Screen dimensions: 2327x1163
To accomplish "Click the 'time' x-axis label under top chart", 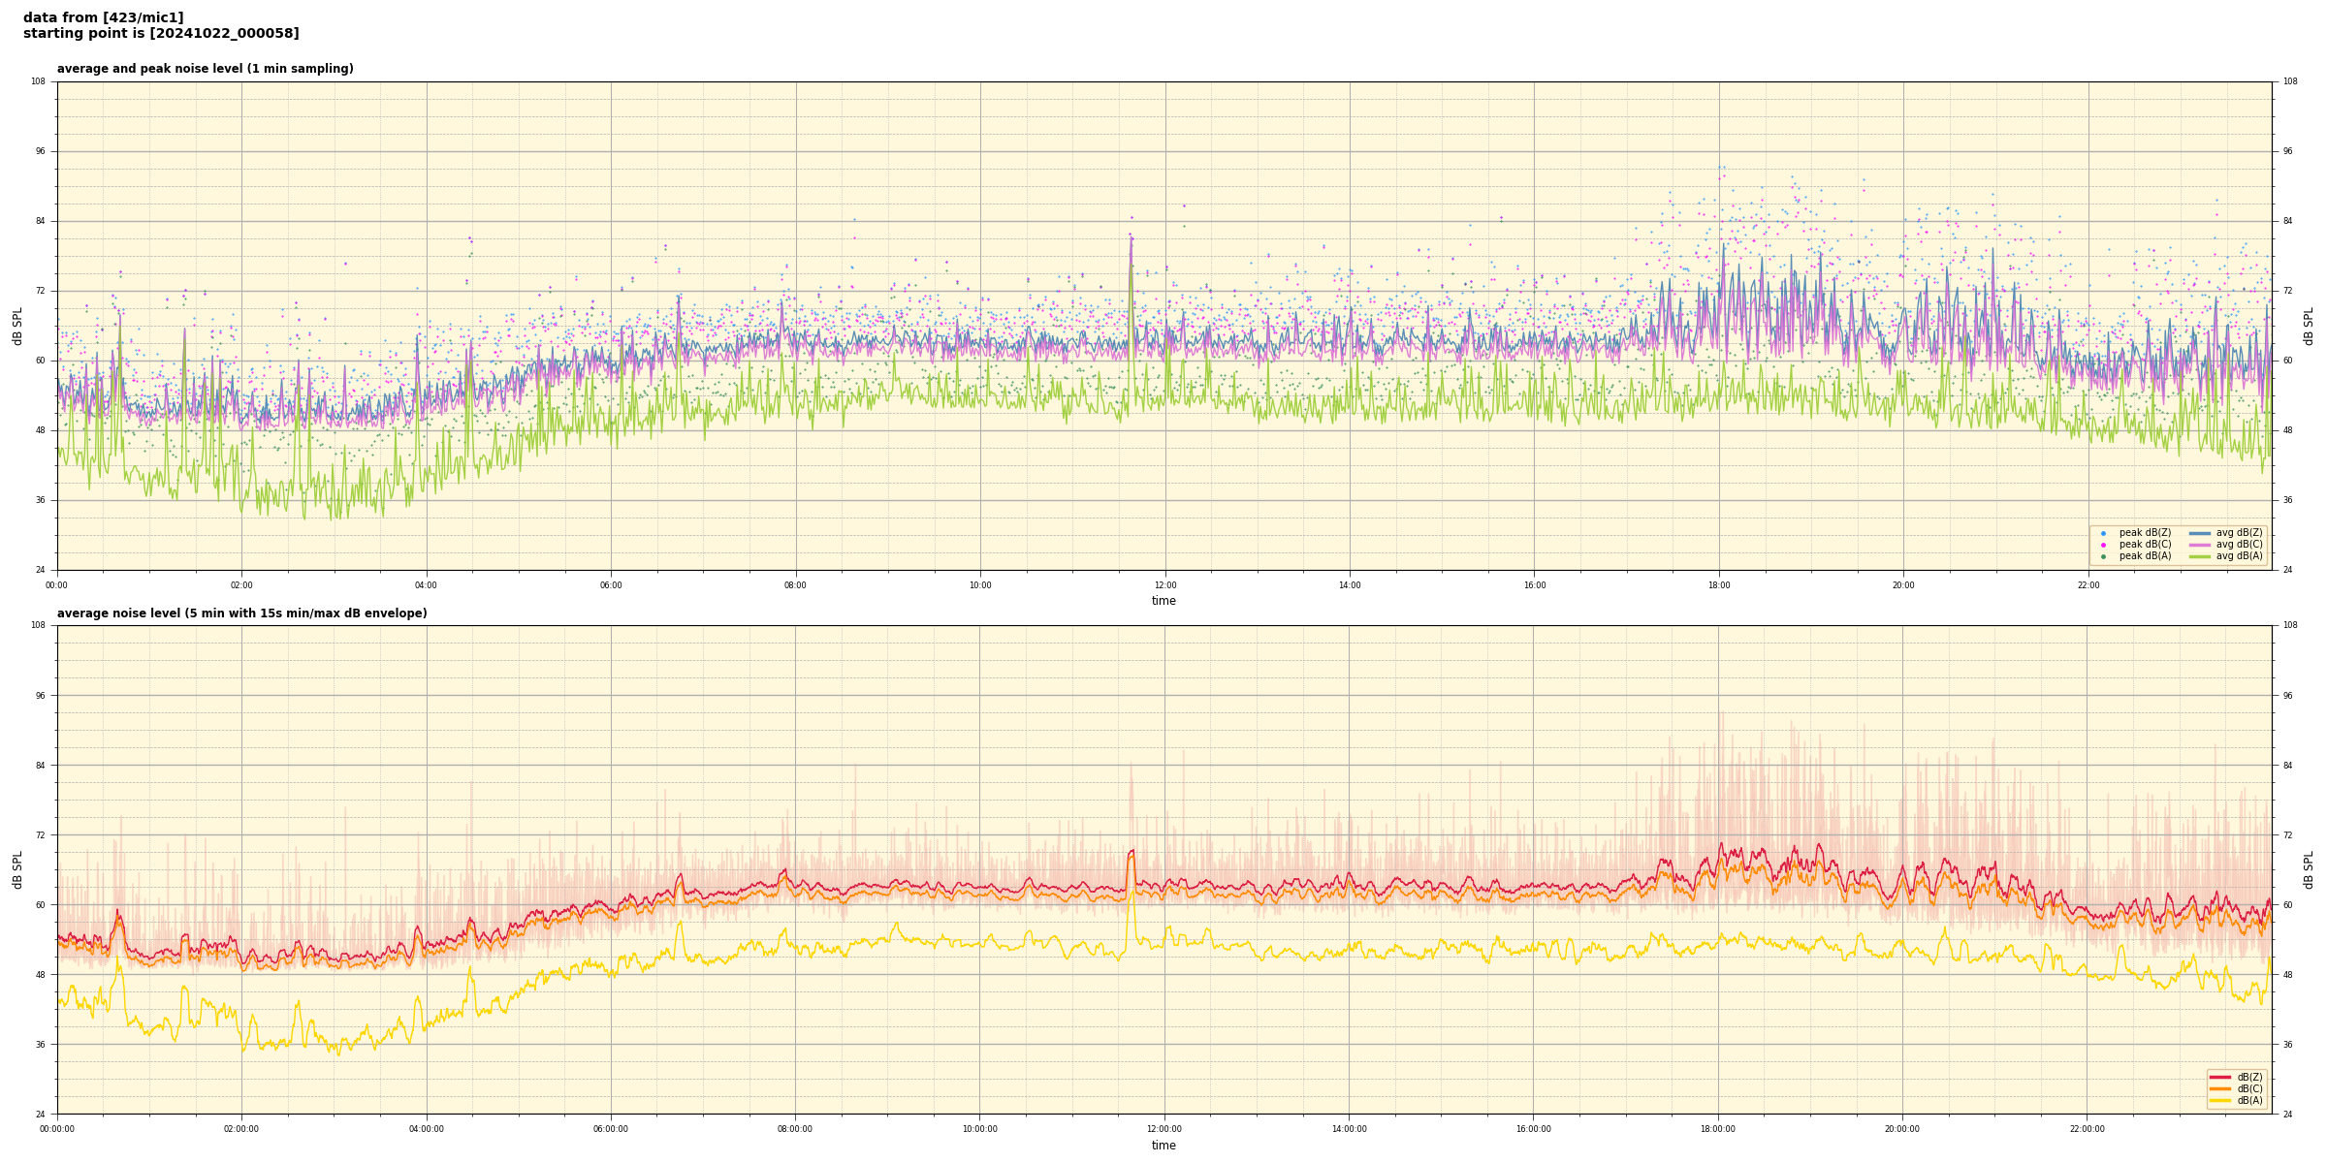I will [1163, 601].
